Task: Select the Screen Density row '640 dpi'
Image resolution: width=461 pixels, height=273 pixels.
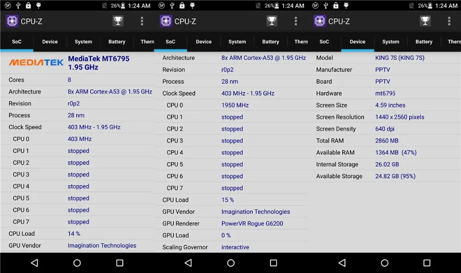Action: click(x=384, y=129)
